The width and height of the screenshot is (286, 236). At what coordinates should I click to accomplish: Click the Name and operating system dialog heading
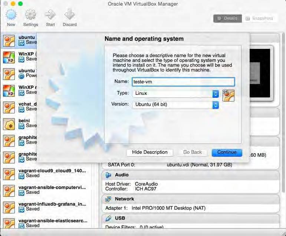[x=144, y=39]
